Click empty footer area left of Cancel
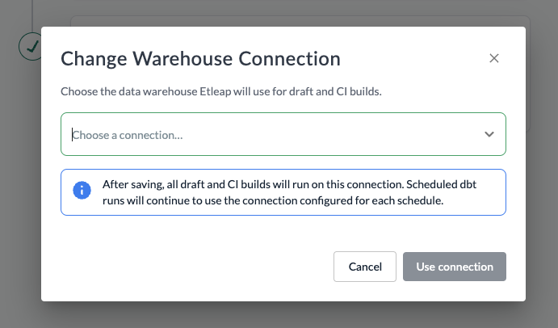 click(x=194, y=267)
